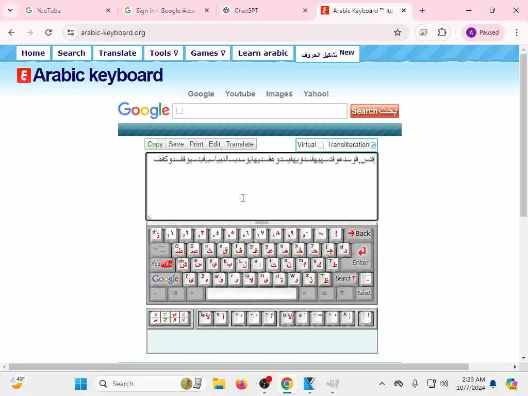This screenshot has width=528, height=396.
Task: Click the ف (f) key
Action: click(239, 250)
